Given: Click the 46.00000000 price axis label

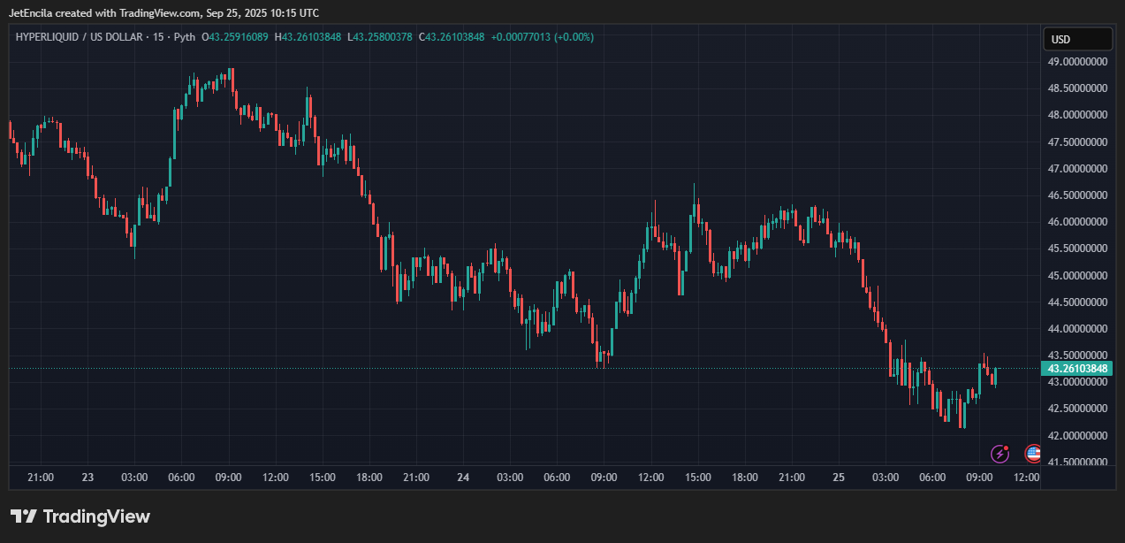Looking at the screenshot, I should click(x=1077, y=222).
